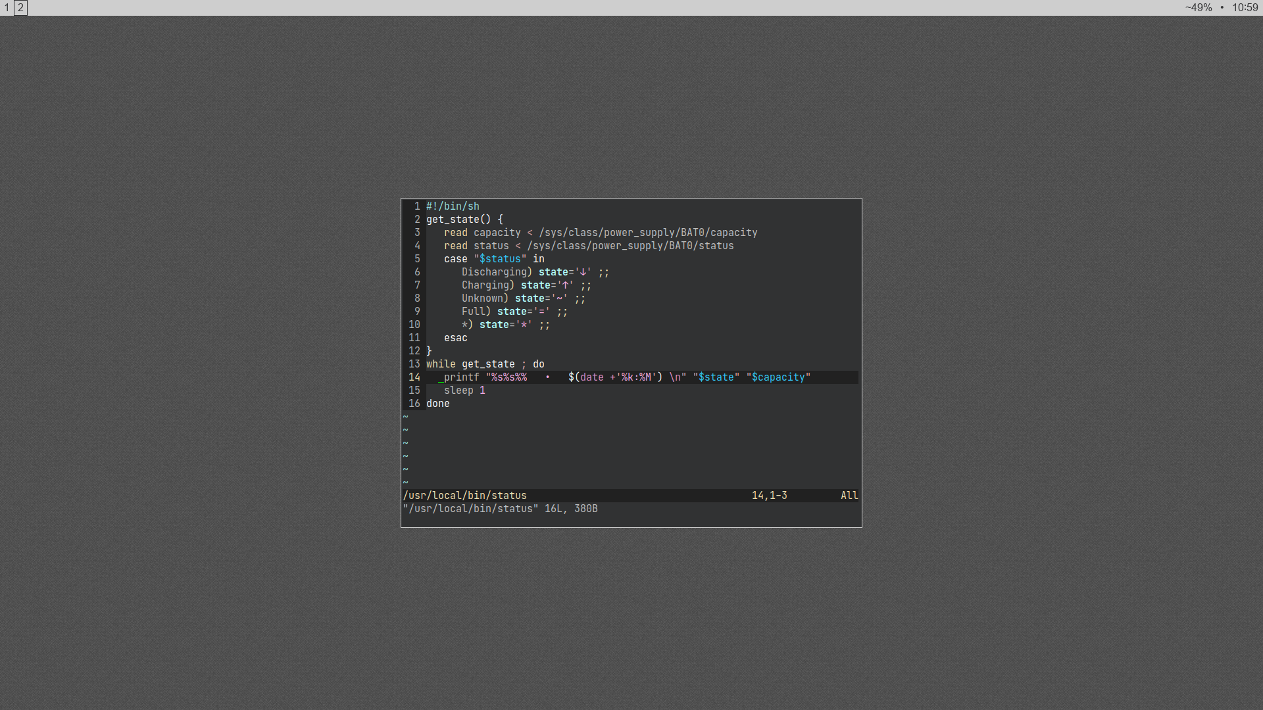Click the "%s%s%%" format string
Image resolution: width=1263 pixels, height=710 pixels.
coord(507,377)
